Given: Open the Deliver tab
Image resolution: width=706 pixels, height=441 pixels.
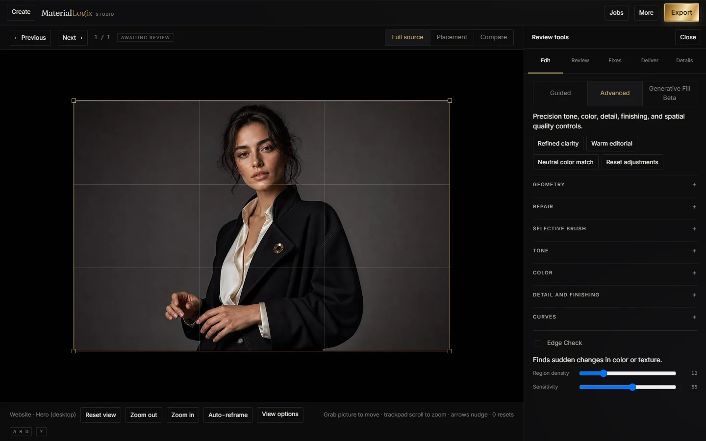Looking at the screenshot, I should coord(650,61).
